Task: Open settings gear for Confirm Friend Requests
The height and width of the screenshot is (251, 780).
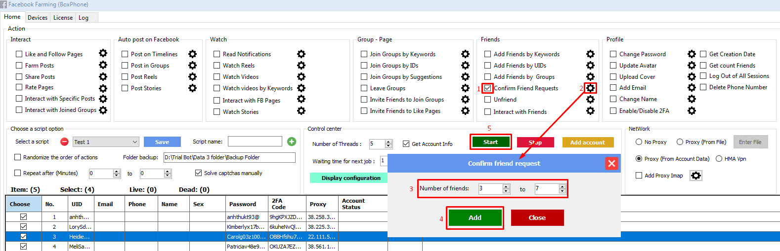Action: (x=590, y=88)
